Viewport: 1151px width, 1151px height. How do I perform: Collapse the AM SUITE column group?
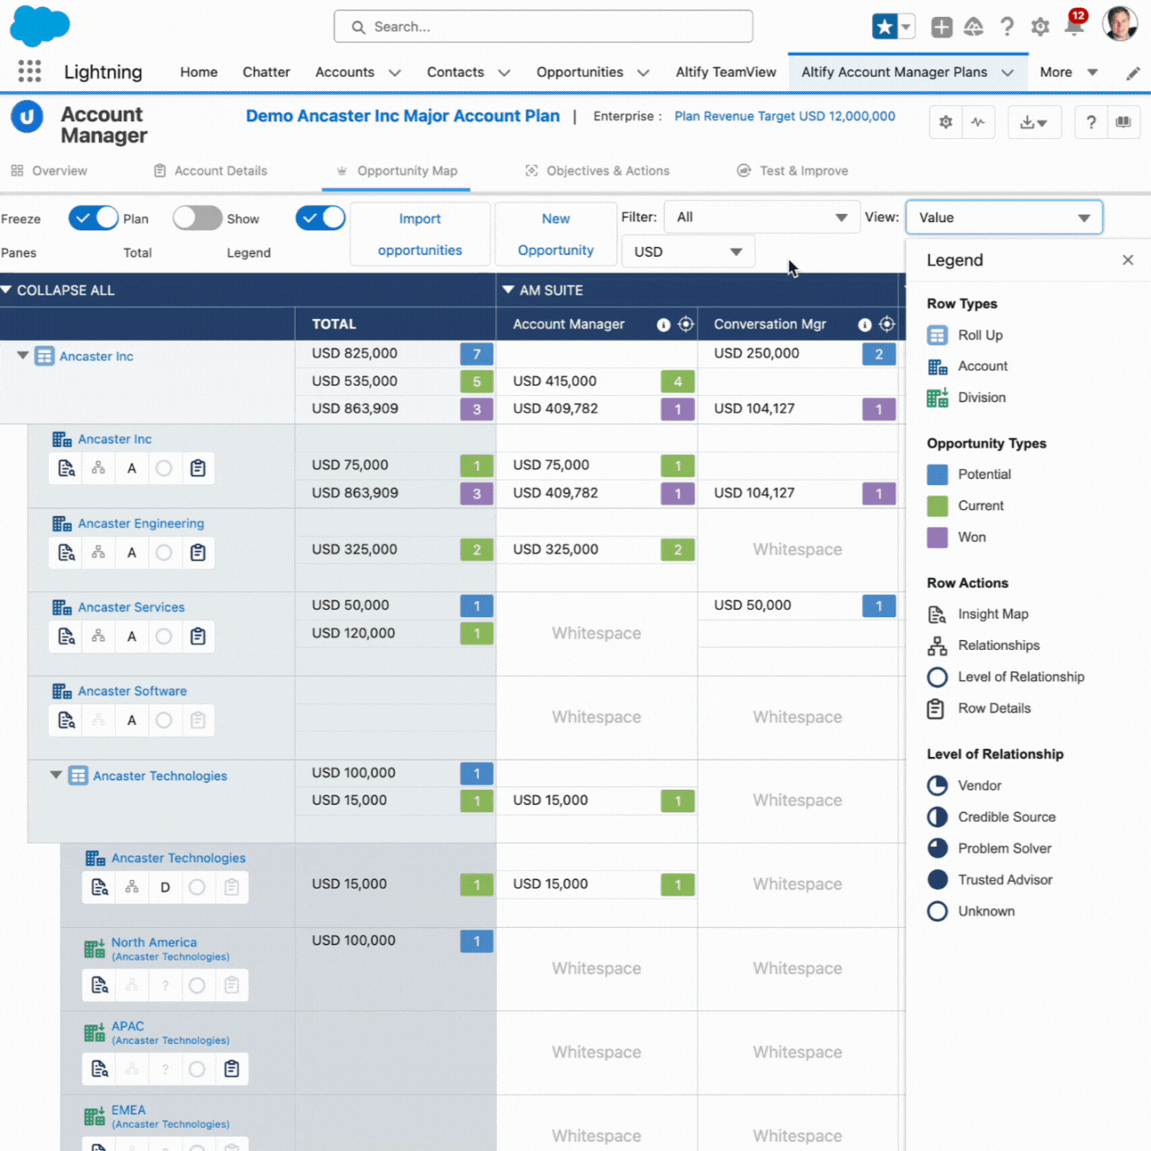pyautogui.click(x=508, y=290)
